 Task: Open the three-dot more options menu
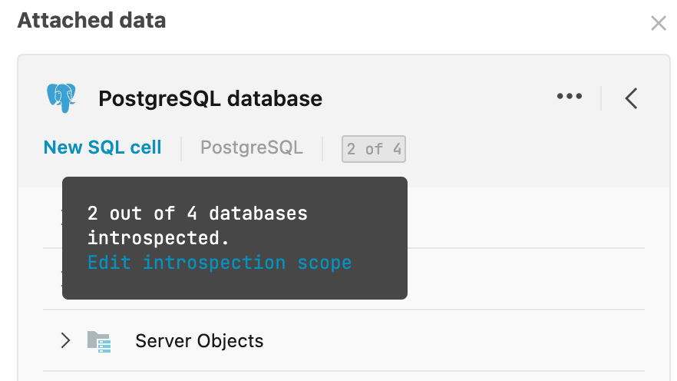570,97
